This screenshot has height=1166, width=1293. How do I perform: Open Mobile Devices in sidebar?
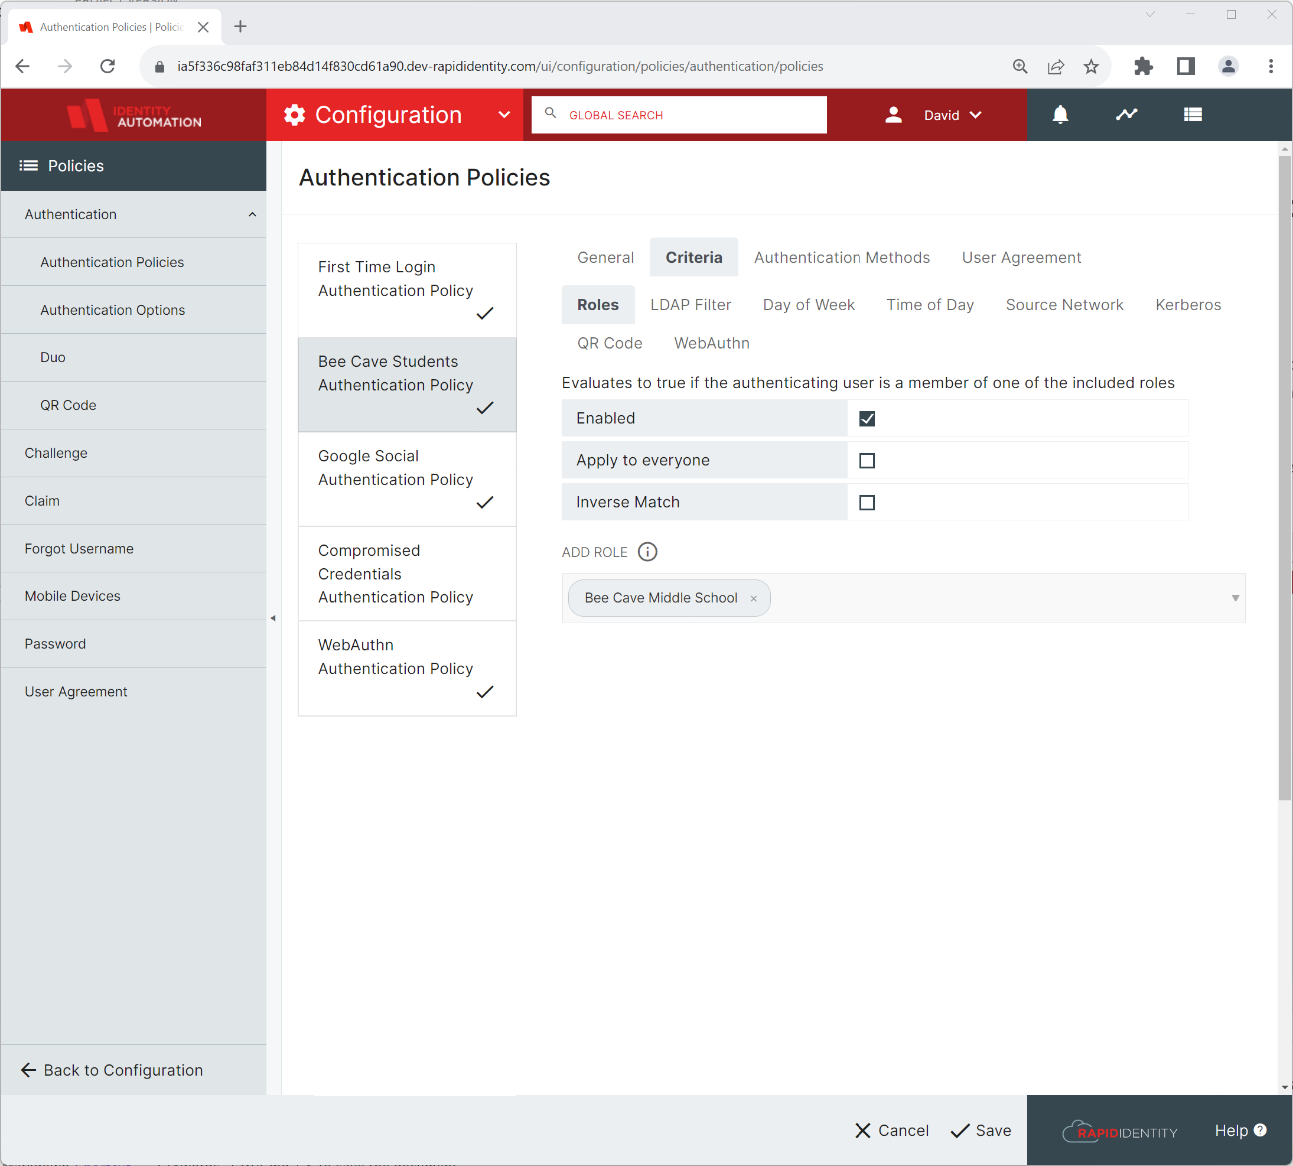click(134, 597)
